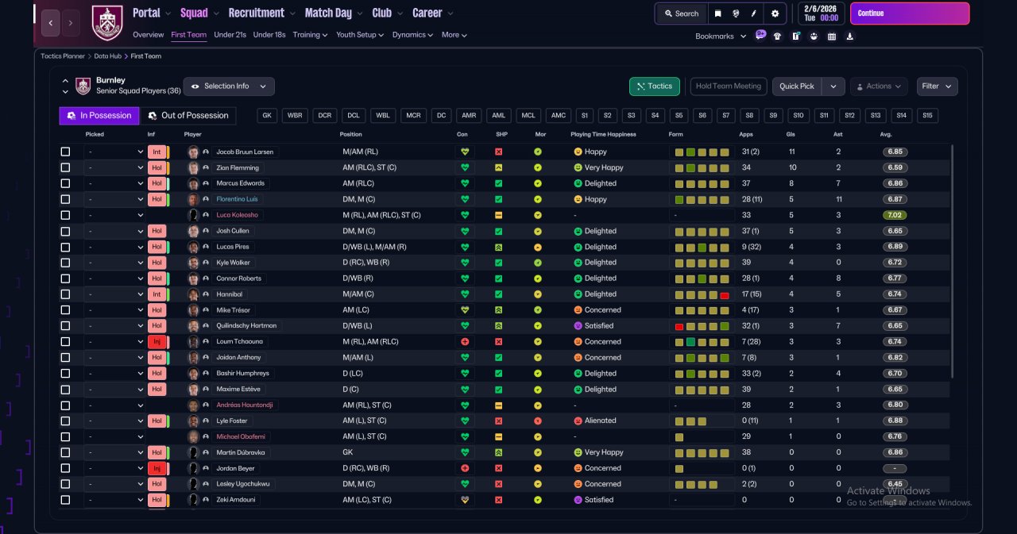The height and width of the screenshot is (534, 1017).
Task: Switch to the Under 21s tab
Action: (x=230, y=35)
